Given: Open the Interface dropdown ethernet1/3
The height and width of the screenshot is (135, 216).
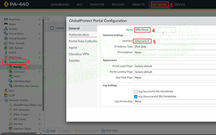Looking at the screenshot, I should 175,41.
